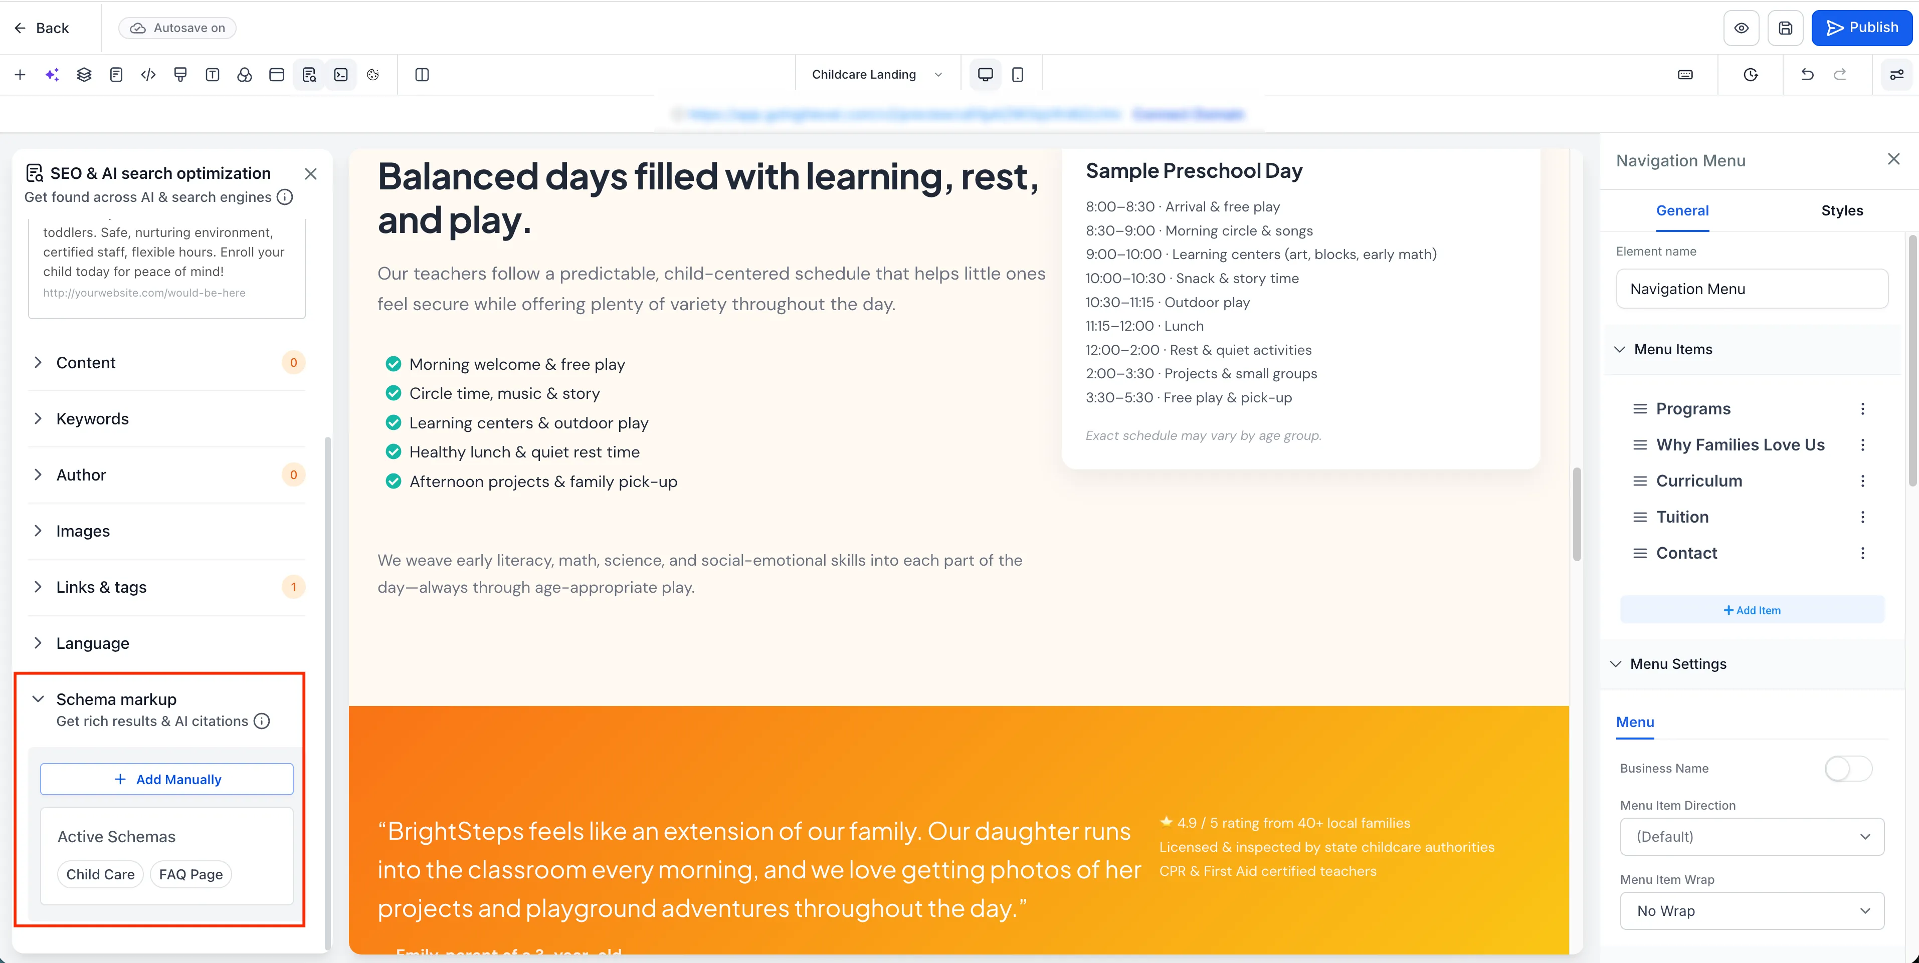The width and height of the screenshot is (1919, 963).
Task: Open the SEO search optimization icon in toolbar
Action: [x=308, y=75]
